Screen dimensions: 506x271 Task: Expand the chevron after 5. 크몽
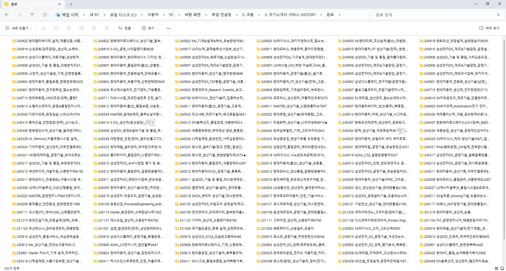259,15
